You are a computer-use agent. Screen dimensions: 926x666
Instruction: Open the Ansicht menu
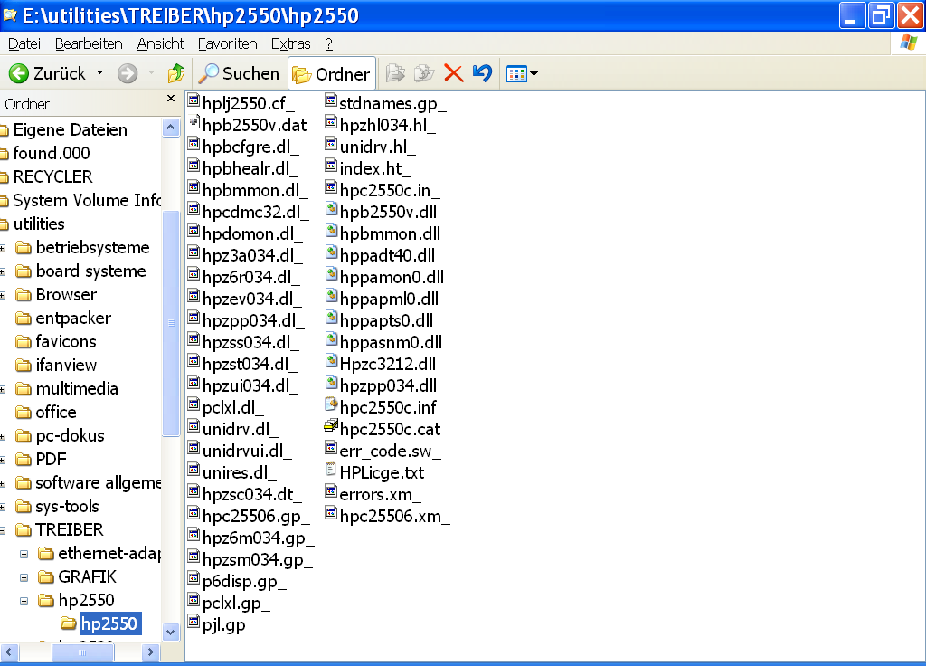pos(161,43)
